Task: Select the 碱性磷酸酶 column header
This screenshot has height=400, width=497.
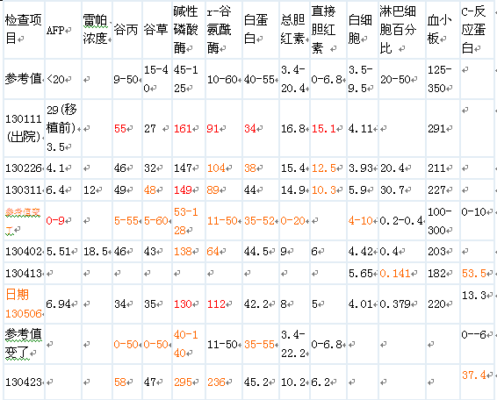Action: (x=189, y=30)
